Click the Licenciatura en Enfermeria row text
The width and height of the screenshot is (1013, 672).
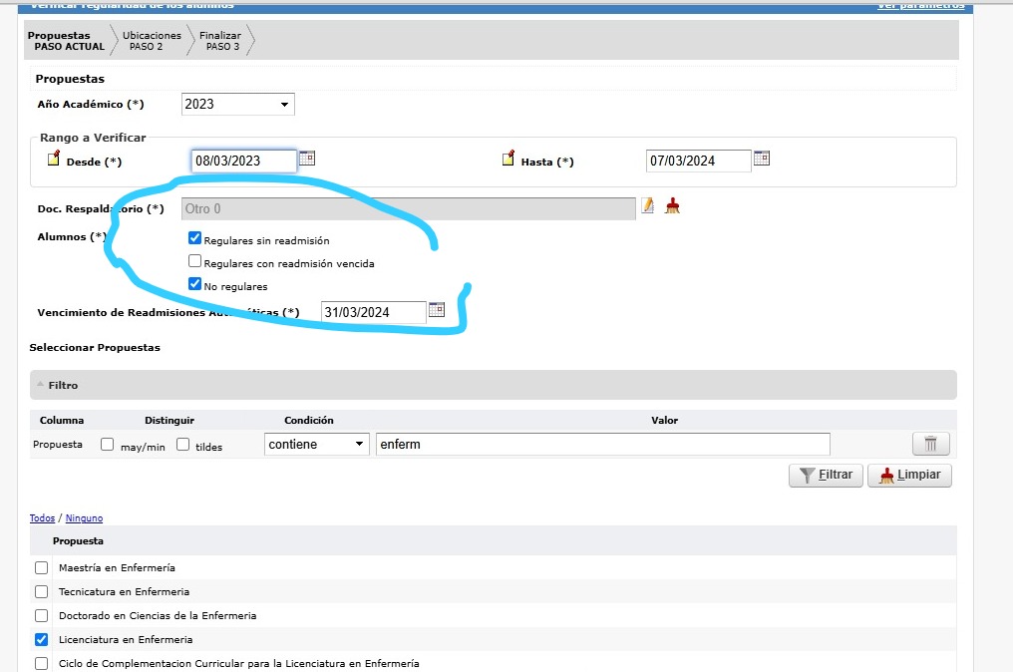tap(126, 640)
